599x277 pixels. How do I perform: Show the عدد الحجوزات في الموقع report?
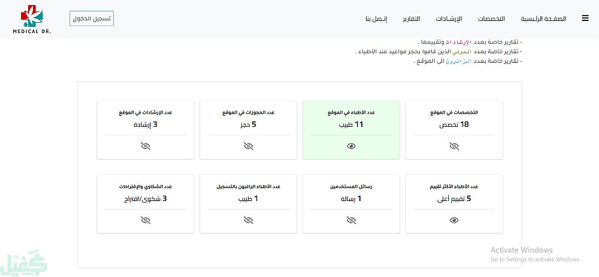tap(248, 146)
